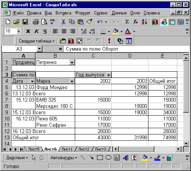
Task: Undo the last action
Action: tap(100, 22)
